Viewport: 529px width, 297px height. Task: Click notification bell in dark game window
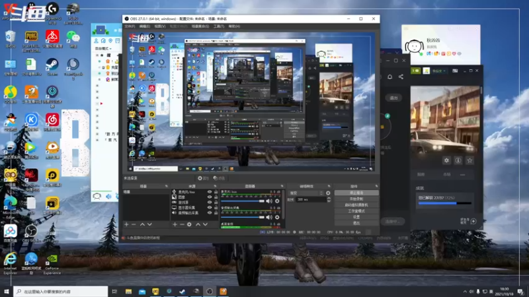[x=389, y=77]
